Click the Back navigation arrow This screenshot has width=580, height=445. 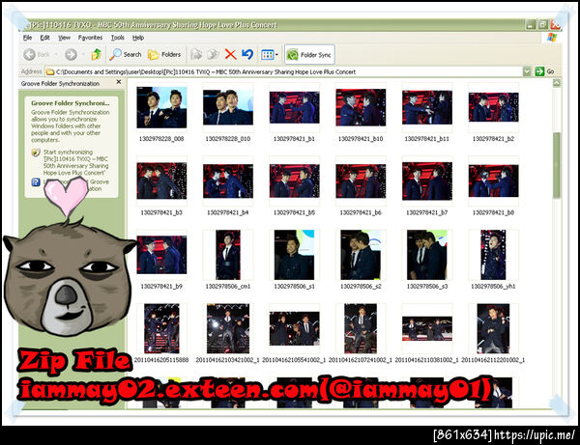30,55
